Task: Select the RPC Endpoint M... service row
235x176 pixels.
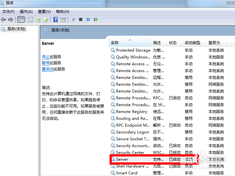Action: point(168,125)
